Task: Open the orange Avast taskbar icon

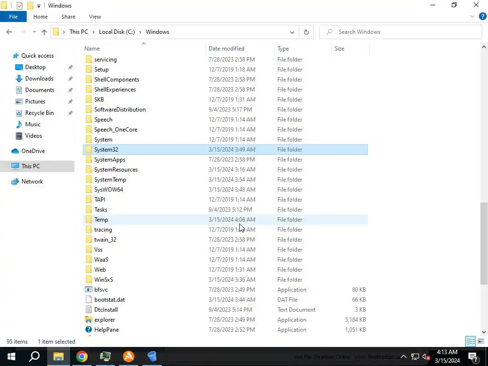Action: (129, 356)
